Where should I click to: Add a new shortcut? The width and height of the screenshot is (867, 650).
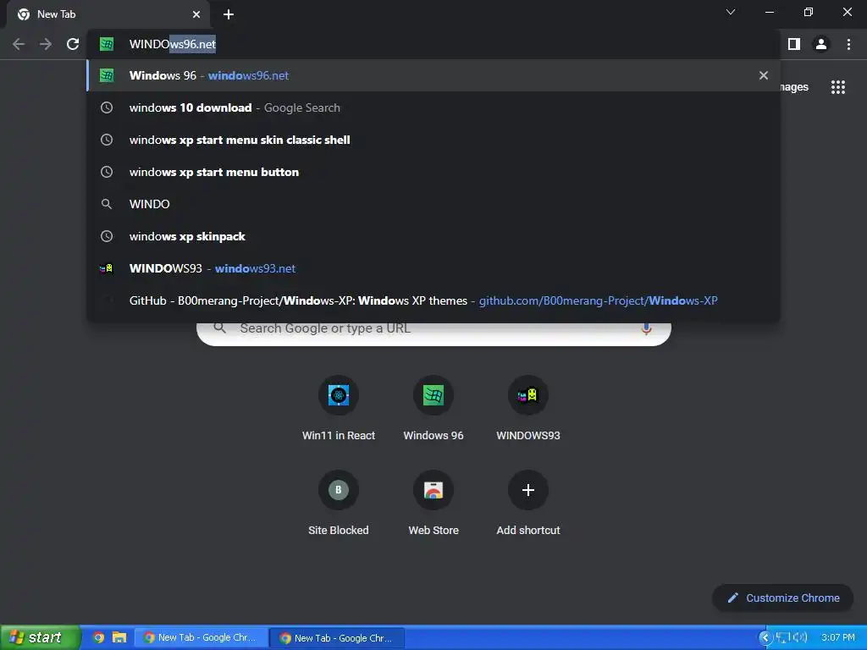pos(528,503)
